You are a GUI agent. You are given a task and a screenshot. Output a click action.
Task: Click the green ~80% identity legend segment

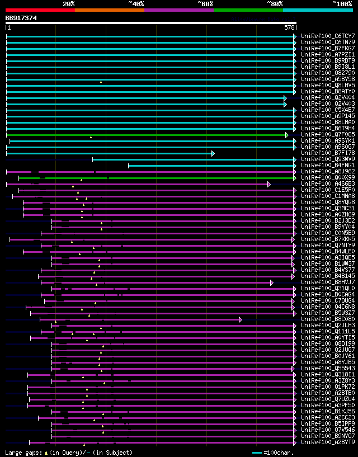click(x=248, y=10)
